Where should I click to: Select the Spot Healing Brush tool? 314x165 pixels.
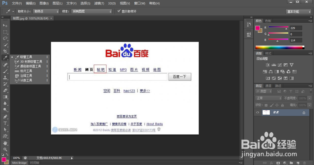point(5,64)
